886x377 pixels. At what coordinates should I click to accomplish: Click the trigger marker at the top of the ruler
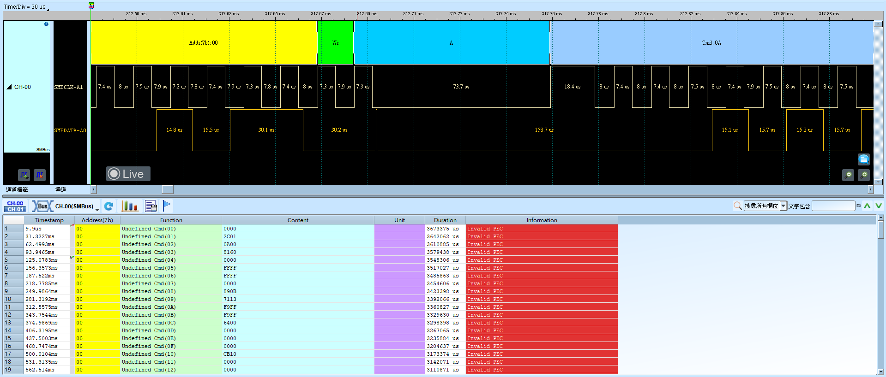tap(91, 6)
